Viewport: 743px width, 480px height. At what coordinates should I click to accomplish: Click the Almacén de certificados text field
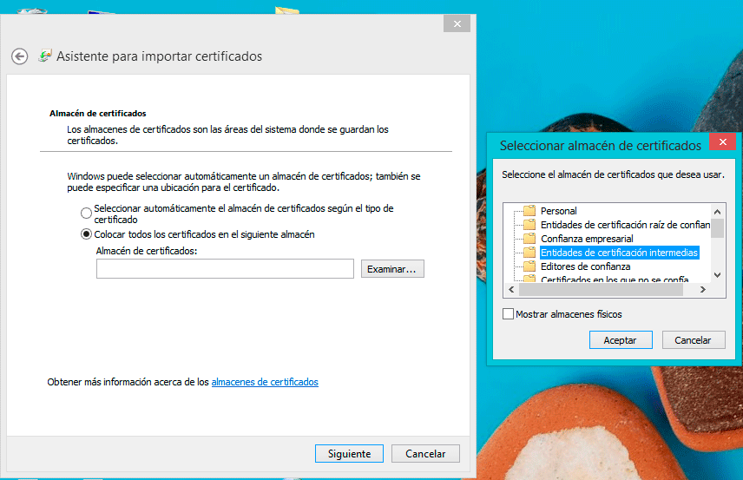point(225,269)
